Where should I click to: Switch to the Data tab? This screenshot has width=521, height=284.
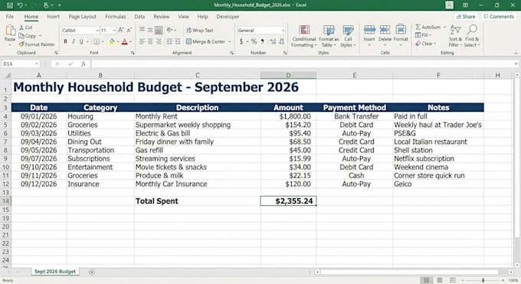click(139, 16)
